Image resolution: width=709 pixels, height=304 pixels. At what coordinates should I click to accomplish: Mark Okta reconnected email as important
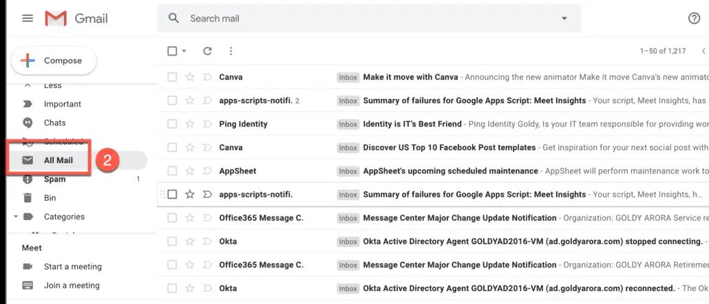(x=207, y=288)
